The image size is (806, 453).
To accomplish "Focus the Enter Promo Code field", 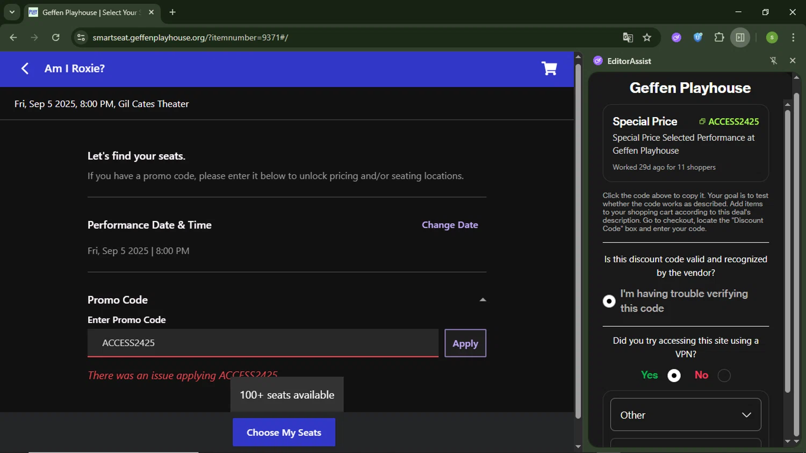I will point(263,343).
